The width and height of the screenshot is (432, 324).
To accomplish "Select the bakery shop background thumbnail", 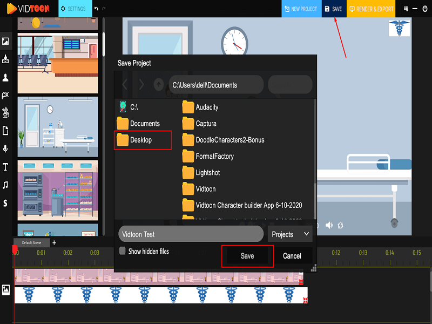I will tap(58, 190).
